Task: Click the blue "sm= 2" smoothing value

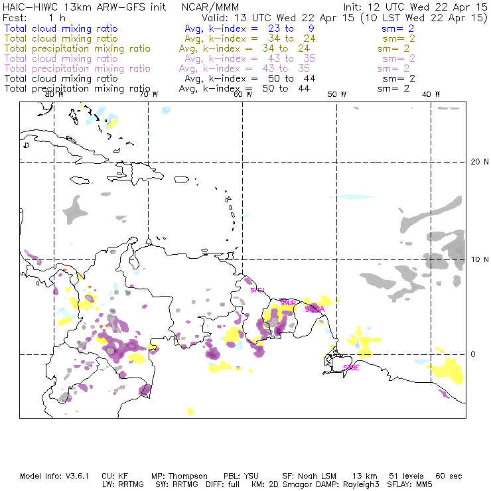Action: (x=397, y=29)
